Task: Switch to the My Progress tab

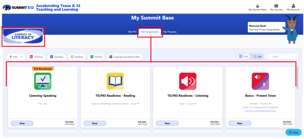Action: pyautogui.click(x=170, y=32)
